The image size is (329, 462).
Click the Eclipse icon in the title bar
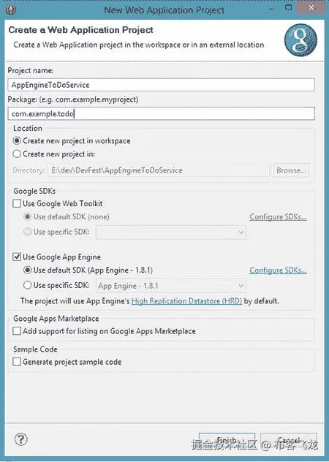click(11, 10)
